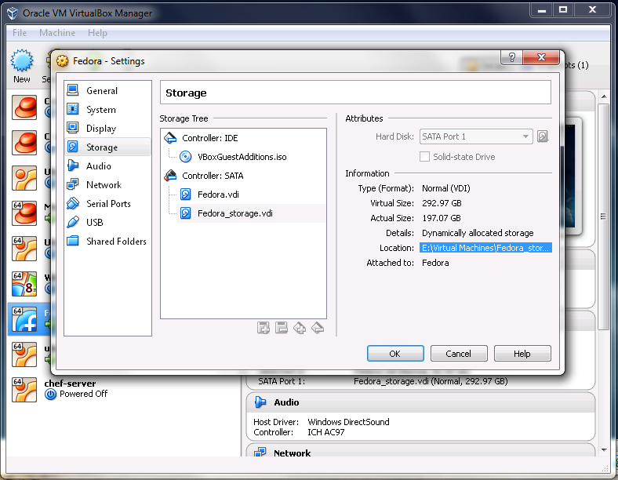Confirm settings with OK button
Image resolution: width=618 pixels, height=480 pixels.
(395, 354)
